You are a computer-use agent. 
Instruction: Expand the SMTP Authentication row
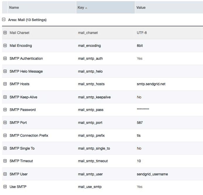pyautogui.click(x=5, y=59)
